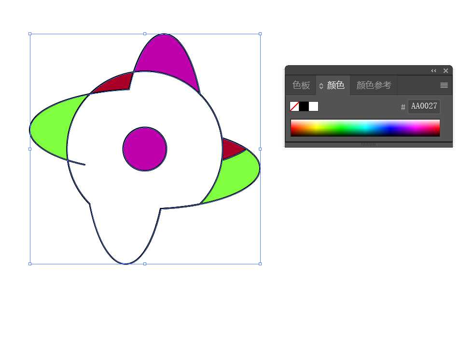Pick the black color swatch
The width and height of the screenshot is (475, 356).
pyautogui.click(x=304, y=106)
